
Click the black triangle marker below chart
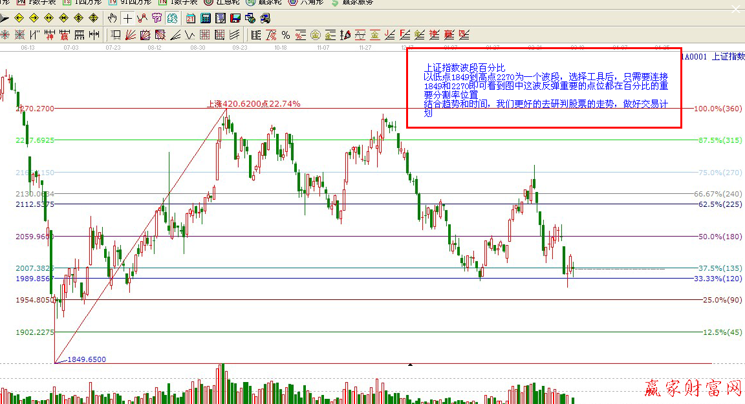click(x=410, y=365)
